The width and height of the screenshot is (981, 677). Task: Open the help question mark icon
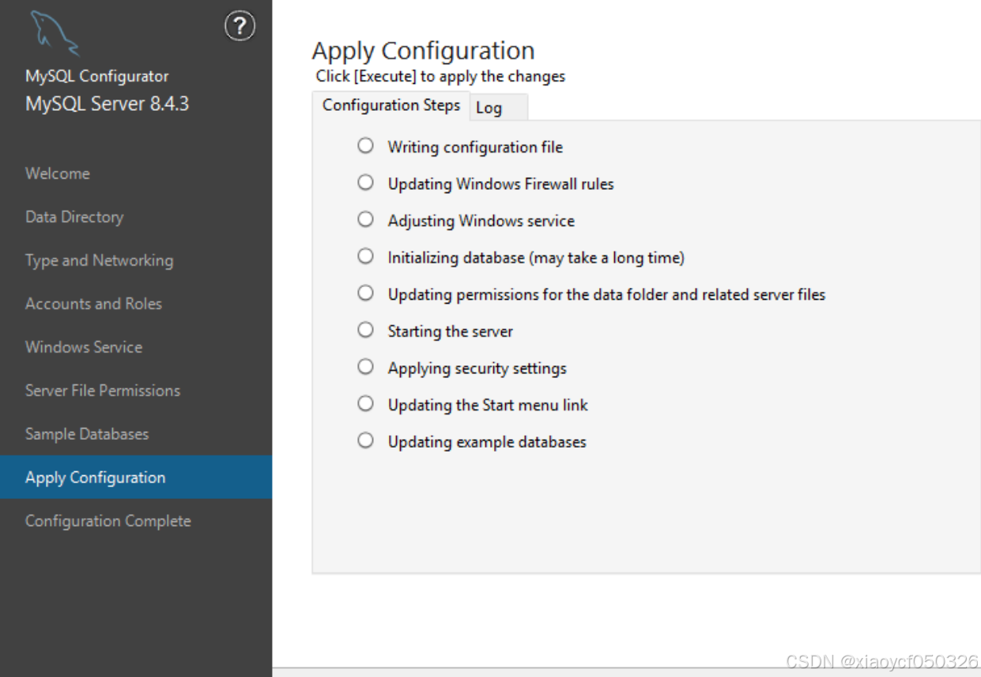tap(240, 27)
